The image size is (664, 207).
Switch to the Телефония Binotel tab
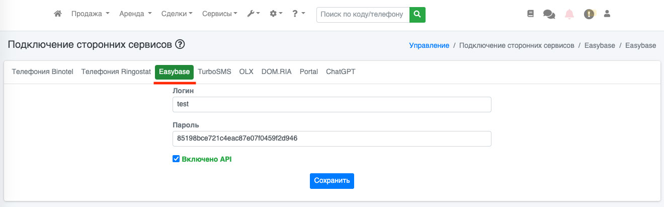(43, 72)
